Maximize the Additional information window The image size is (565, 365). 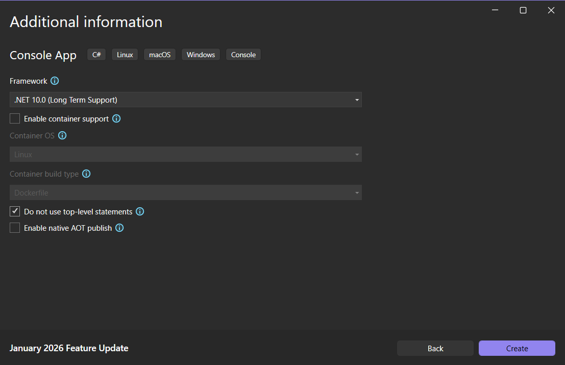[x=523, y=10]
